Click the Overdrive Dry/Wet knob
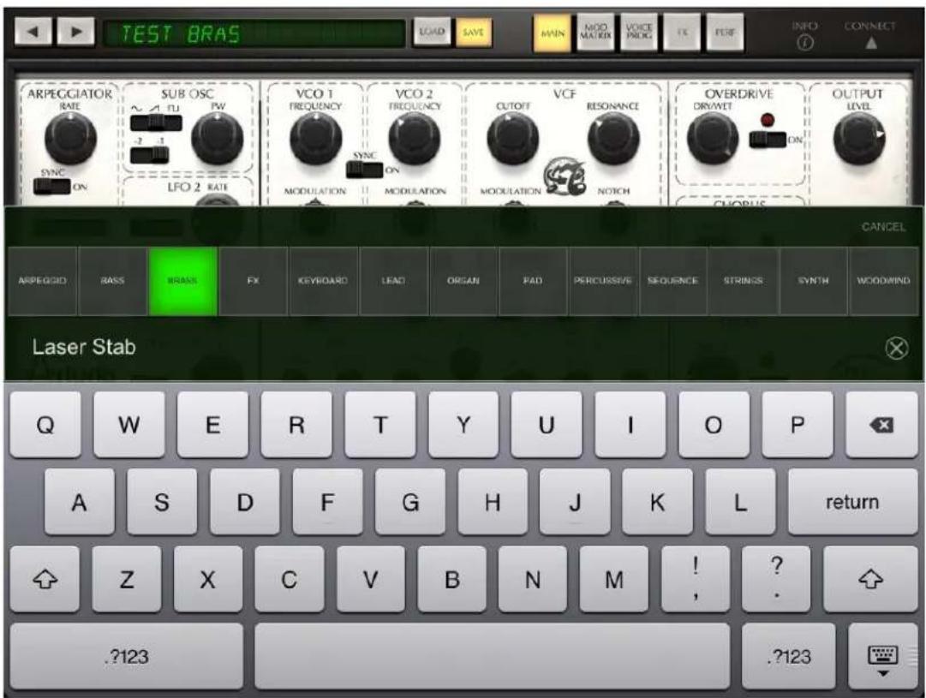 713,138
